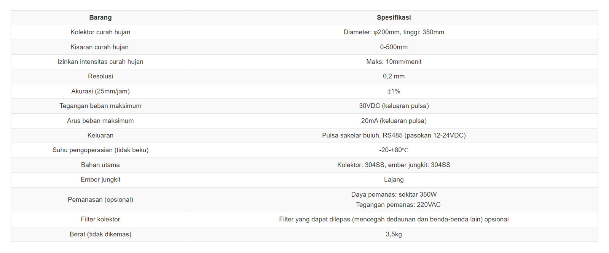609x253 pixels.
Task: Select the Resolusi row label
Action: tap(100, 76)
